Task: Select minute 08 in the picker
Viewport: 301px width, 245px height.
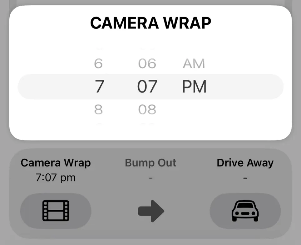Action: point(147,109)
